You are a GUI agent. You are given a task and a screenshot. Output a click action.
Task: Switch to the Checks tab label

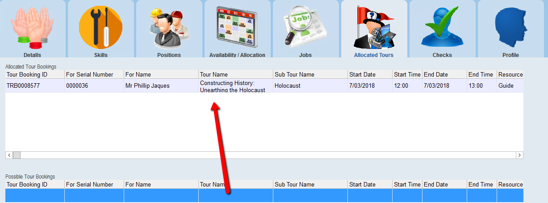442,55
